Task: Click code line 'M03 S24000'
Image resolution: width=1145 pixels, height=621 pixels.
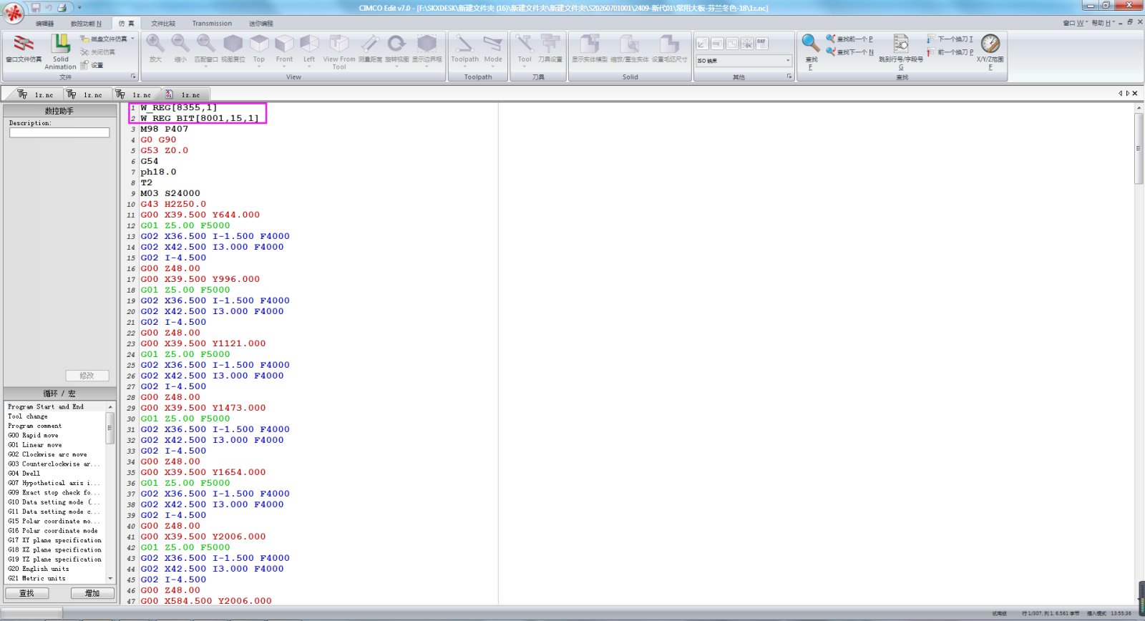Action: (x=170, y=193)
